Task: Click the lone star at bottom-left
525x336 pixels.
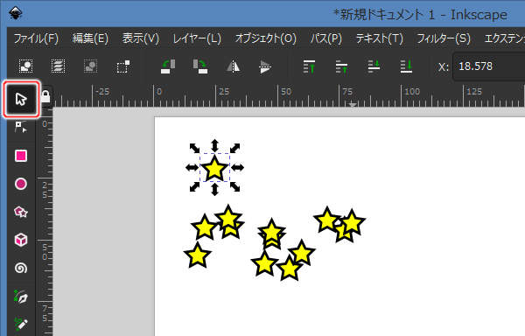Action: [198, 255]
